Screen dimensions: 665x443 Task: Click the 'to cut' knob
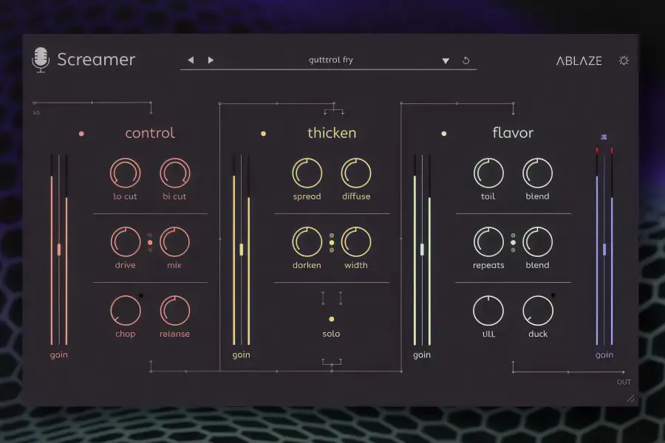pos(125,173)
